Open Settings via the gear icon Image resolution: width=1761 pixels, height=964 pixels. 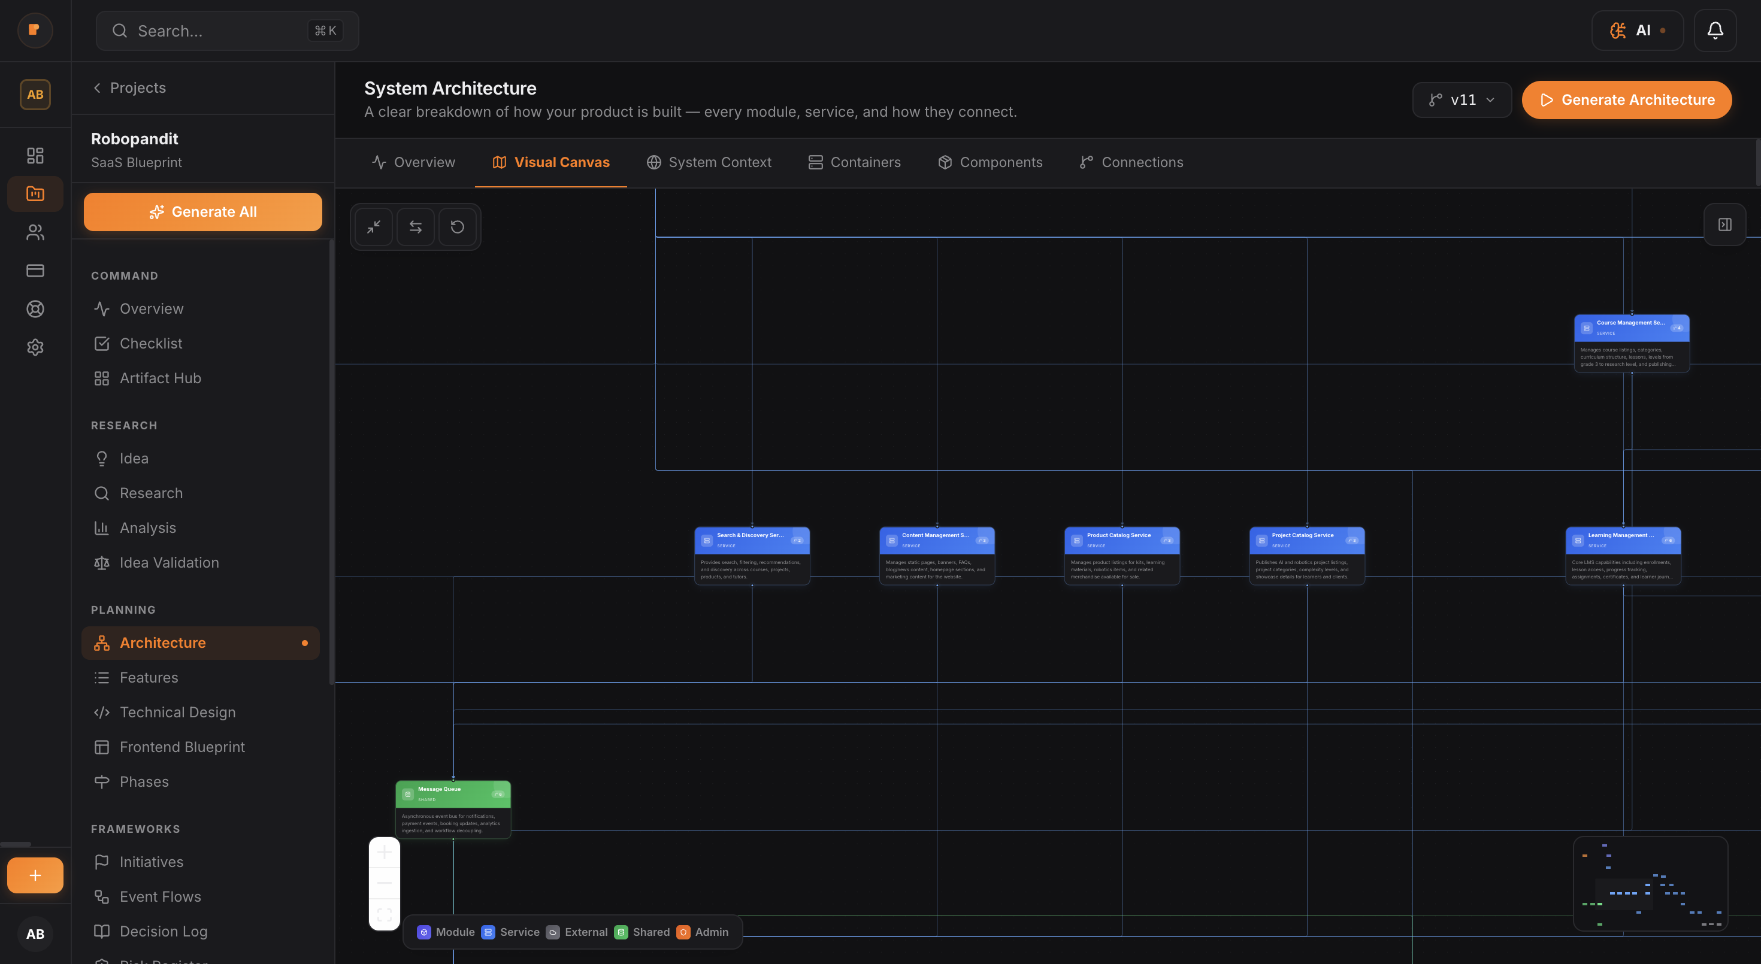[x=35, y=347]
